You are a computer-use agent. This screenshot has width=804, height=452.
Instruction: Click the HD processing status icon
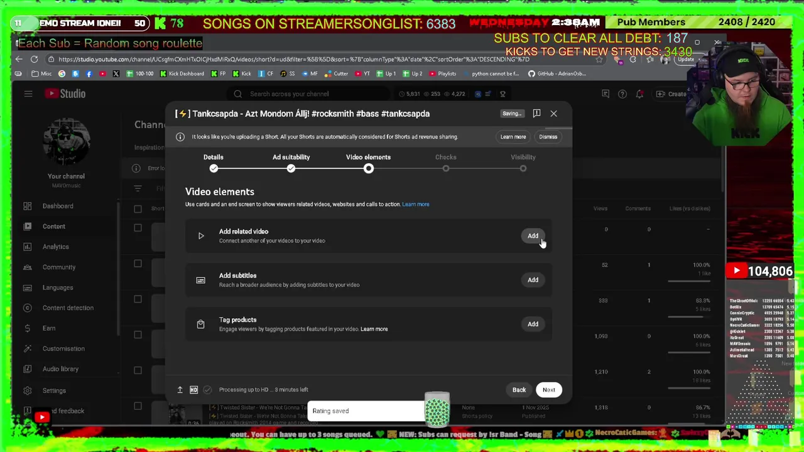click(193, 390)
